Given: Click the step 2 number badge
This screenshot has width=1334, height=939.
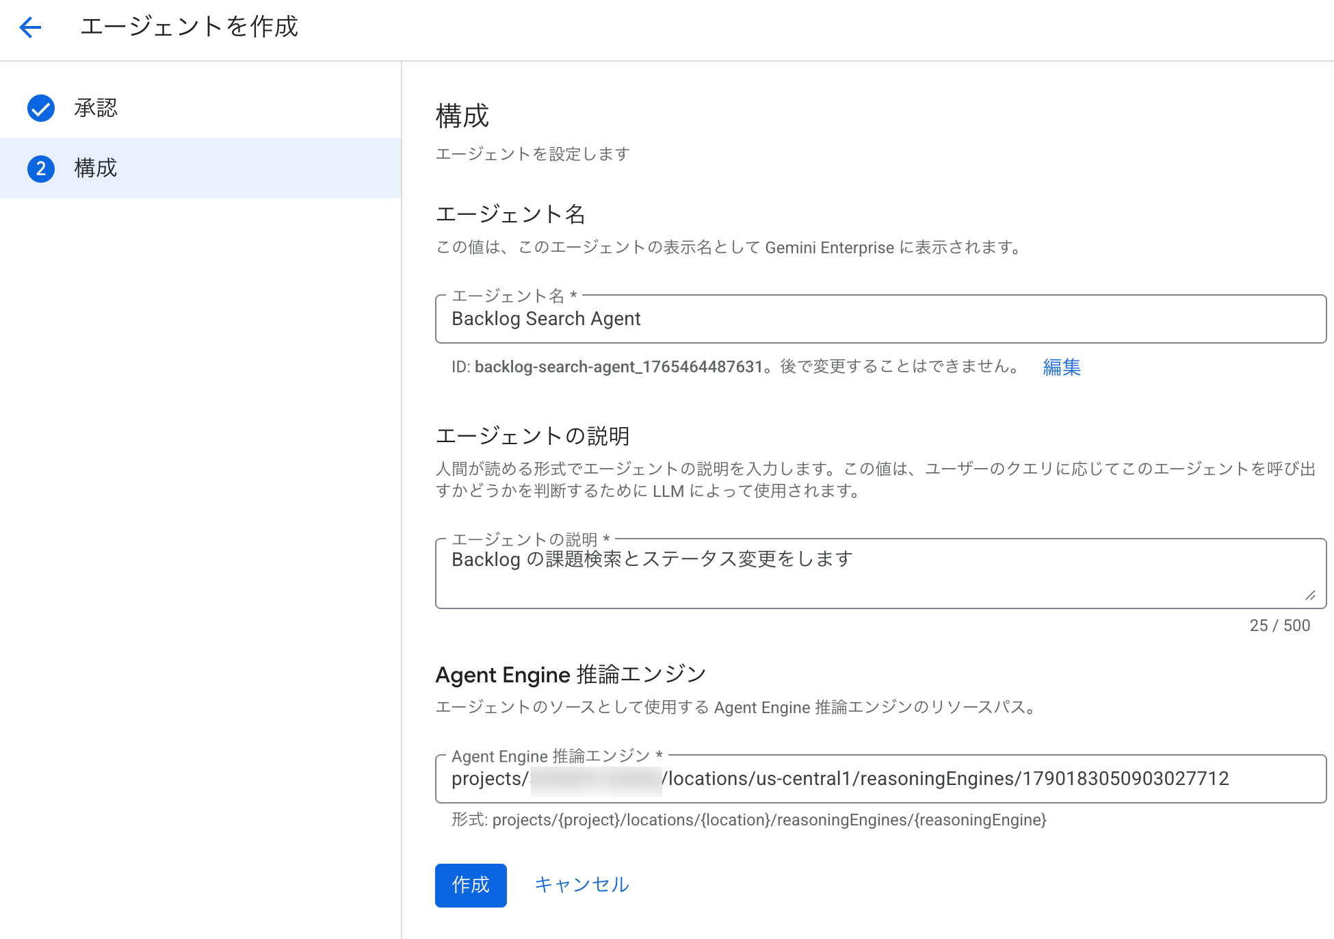Looking at the screenshot, I should point(41,168).
